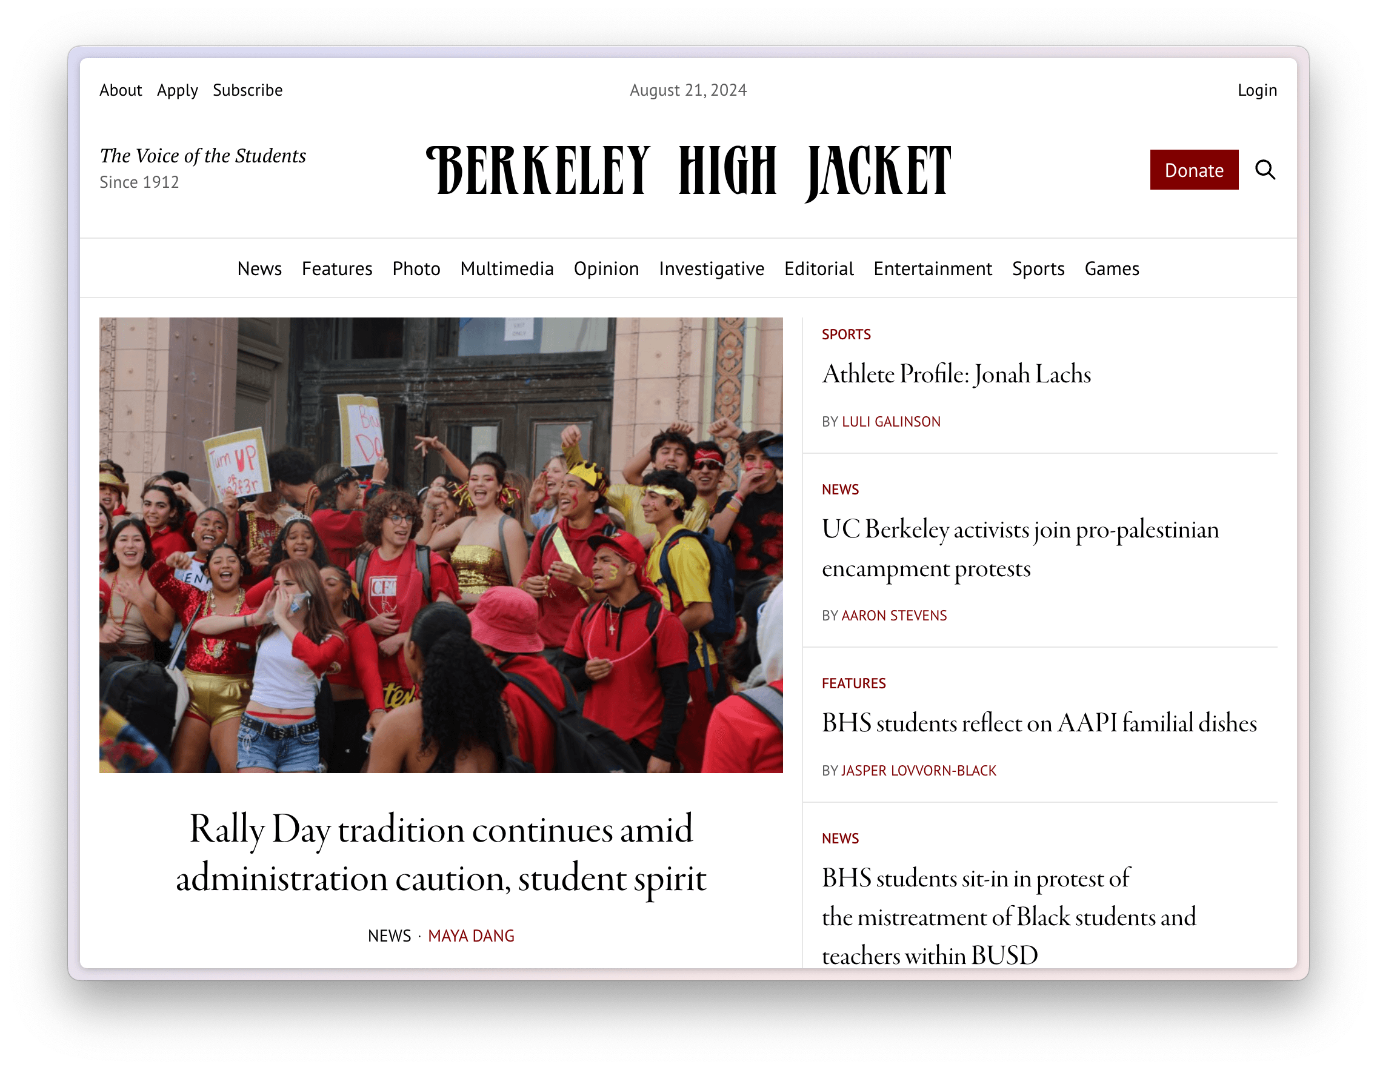Open the News navigation tab
This screenshot has width=1377, height=1070.
pyautogui.click(x=259, y=267)
